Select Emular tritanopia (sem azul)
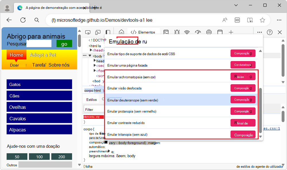Image resolution: width=287 pixels, height=170 pixels. pos(181,134)
